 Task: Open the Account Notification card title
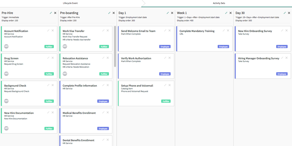click(x=16, y=31)
